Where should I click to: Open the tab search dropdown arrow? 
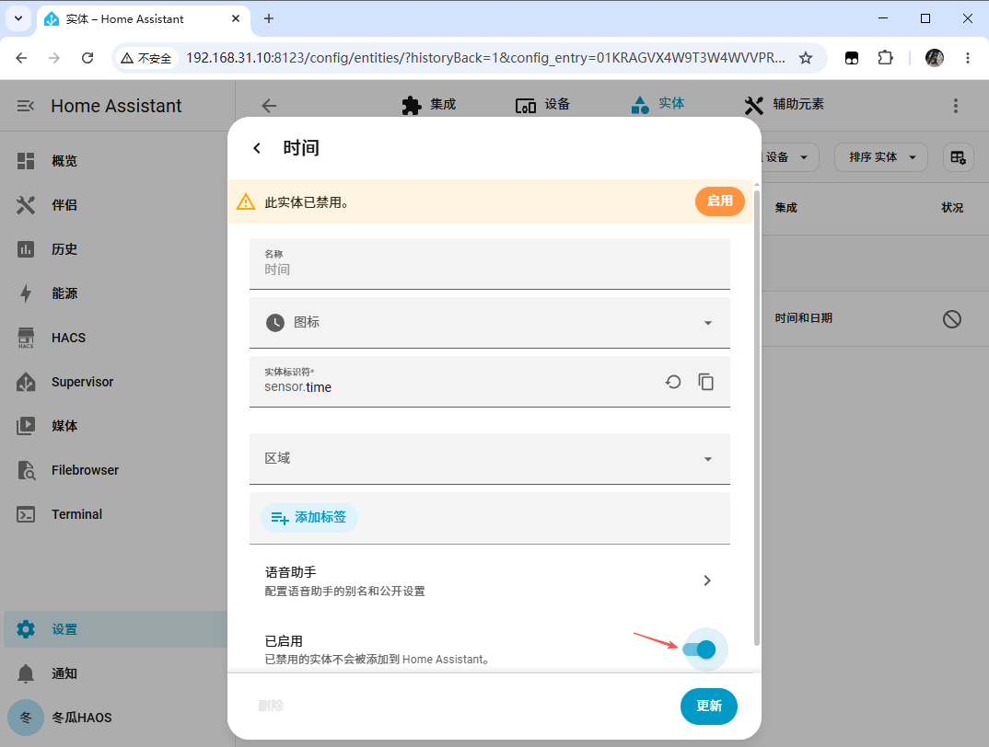pyautogui.click(x=18, y=19)
